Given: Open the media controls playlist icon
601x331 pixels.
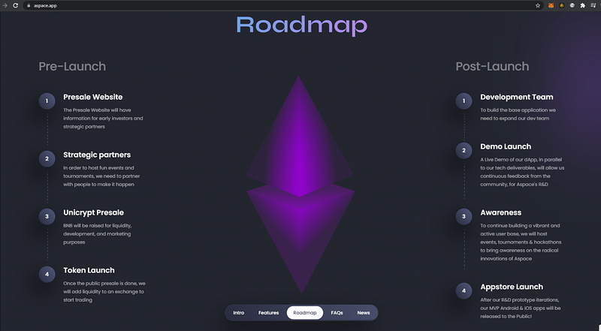Looking at the screenshot, I should (593, 5).
